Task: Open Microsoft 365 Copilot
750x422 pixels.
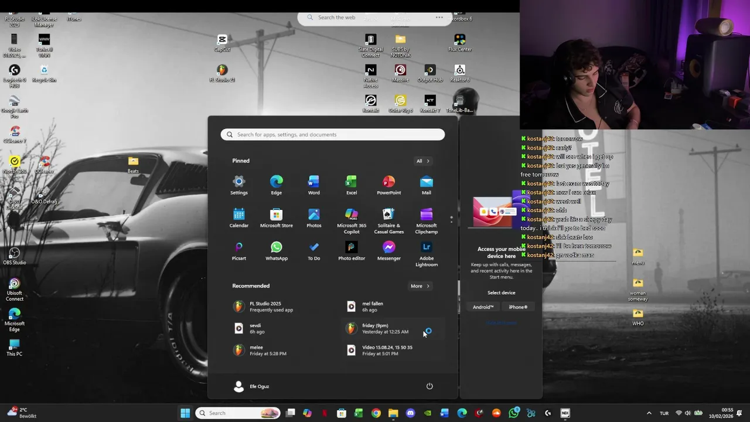Action: tap(352, 221)
